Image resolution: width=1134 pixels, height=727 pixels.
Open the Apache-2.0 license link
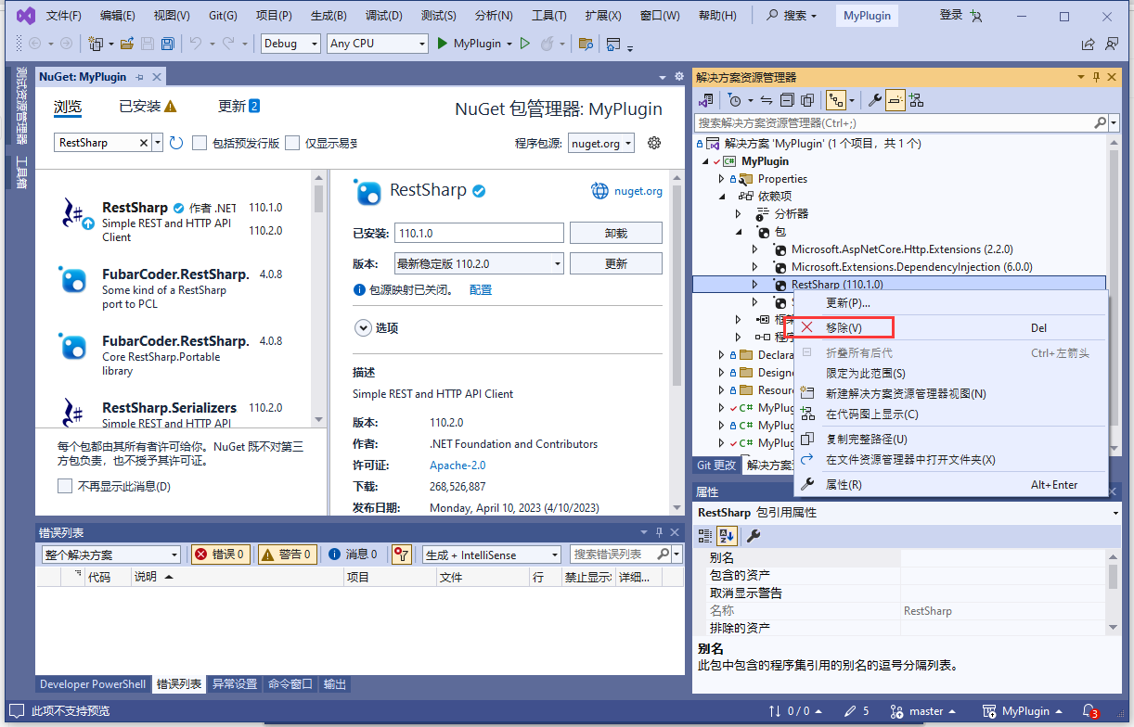point(457,466)
